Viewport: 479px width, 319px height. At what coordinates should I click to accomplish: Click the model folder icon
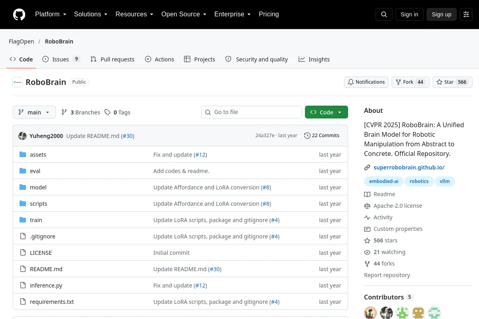pyautogui.click(x=23, y=187)
